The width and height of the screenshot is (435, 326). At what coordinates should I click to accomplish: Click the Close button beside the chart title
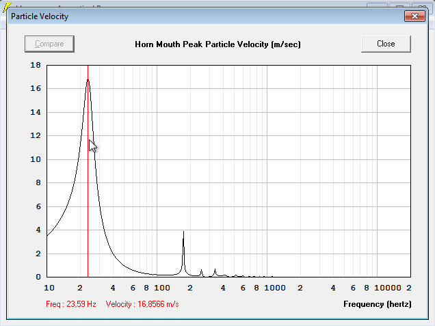point(386,44)
